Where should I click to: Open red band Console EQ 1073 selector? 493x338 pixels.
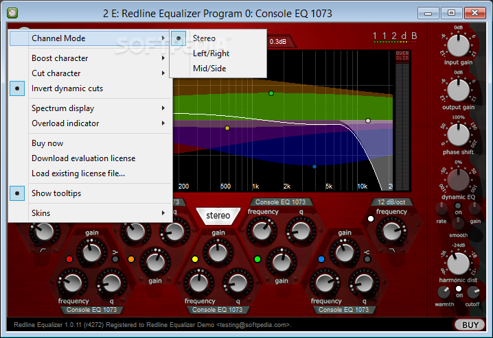(91, 310)
